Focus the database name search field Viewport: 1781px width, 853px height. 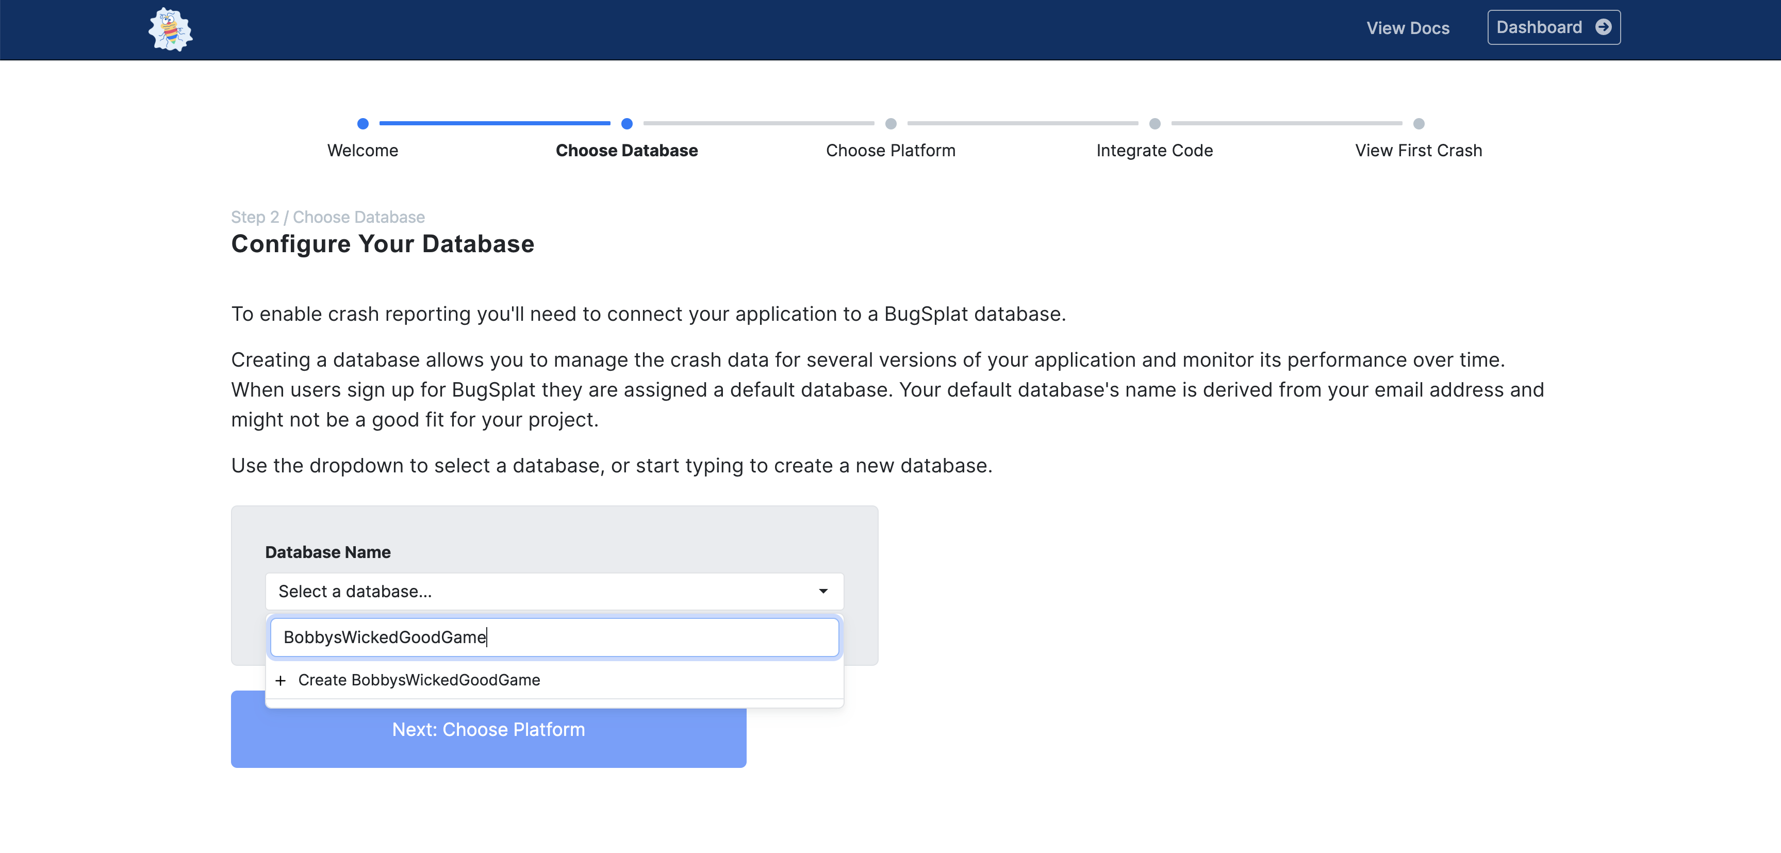[x=554, y=636]
